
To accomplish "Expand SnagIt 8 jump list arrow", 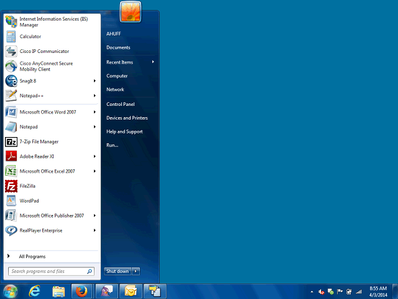I will click(x=95, y=81).
